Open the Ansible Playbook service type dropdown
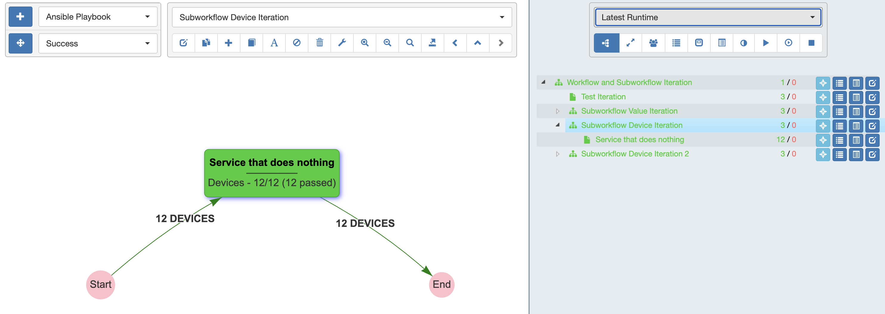The width and height of the screenshot is (885, 314). (x=98, y=16)
